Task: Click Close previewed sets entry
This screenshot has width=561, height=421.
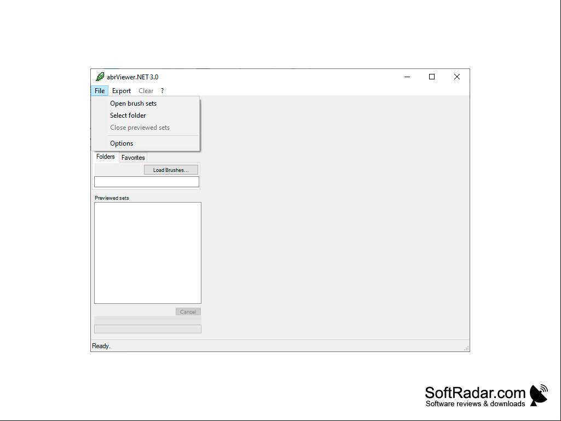Action: pos(145,128)
